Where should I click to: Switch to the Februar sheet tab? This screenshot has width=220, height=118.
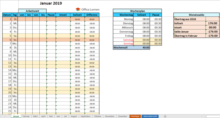(x=26, y=116)
